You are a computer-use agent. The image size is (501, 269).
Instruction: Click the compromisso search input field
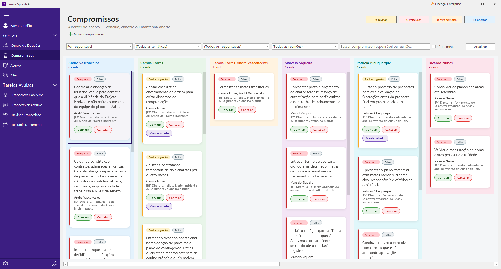point(385,46)
